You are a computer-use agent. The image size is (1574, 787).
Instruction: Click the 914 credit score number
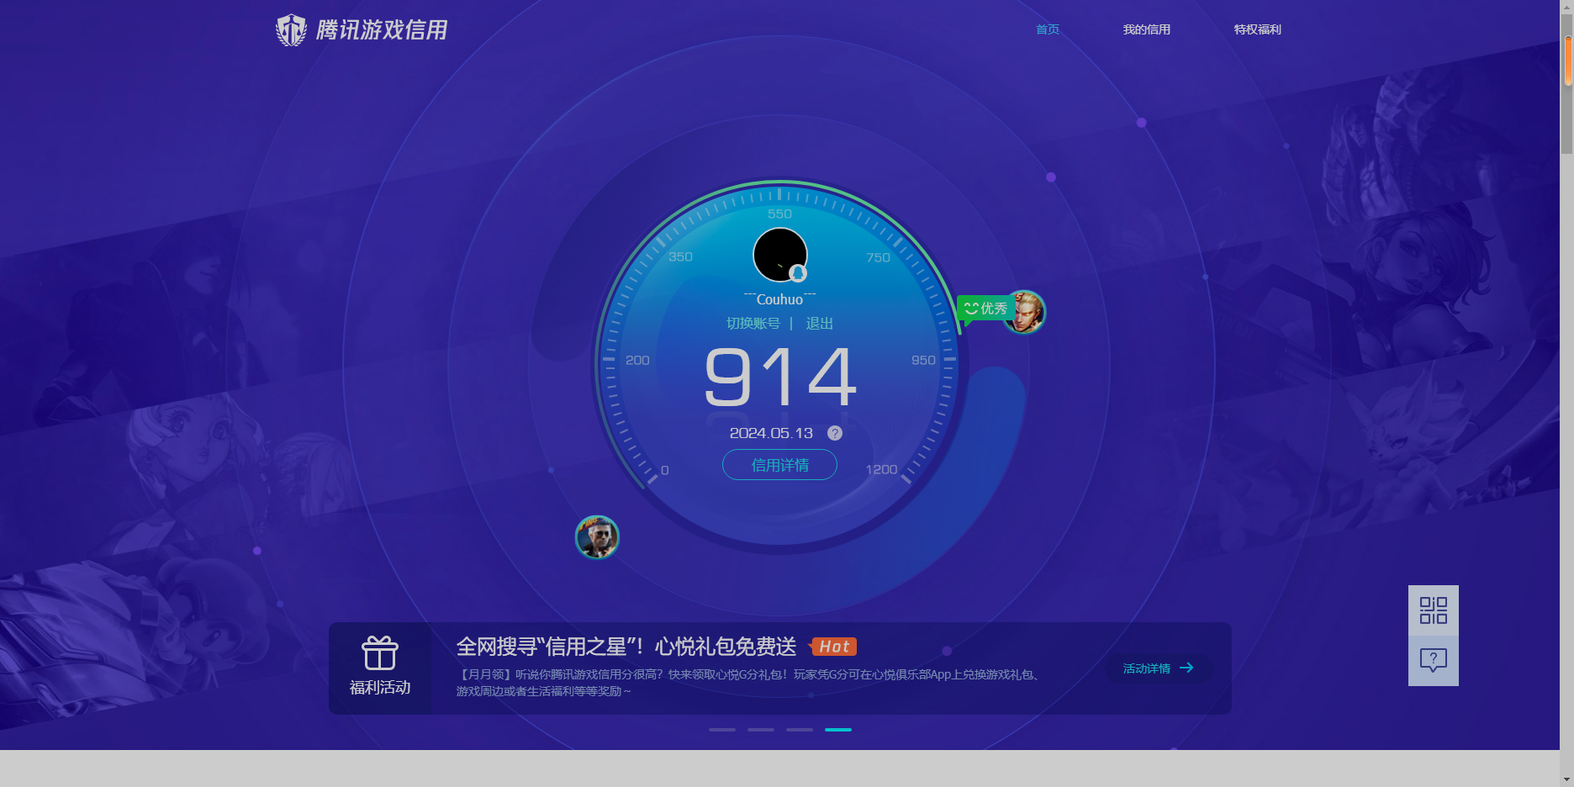tap(780, 378)
